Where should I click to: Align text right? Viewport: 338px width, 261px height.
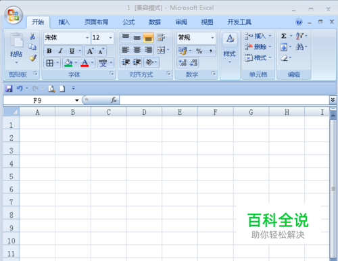pyautogui.click(x=148, y=50)
